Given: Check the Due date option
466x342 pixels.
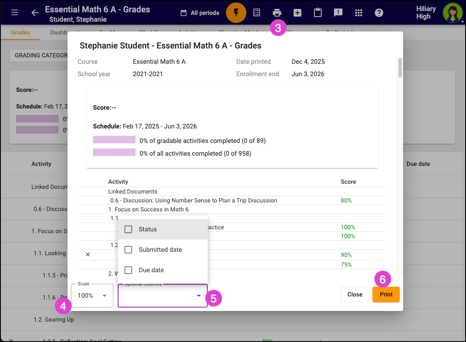Looking at the screenshot, I should pyautogui.click(x=128, y=270).
